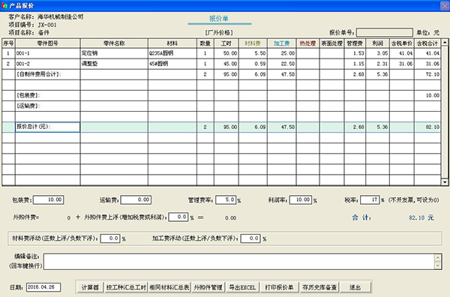Click the 材料费浮动 percent field

(110, 238)
